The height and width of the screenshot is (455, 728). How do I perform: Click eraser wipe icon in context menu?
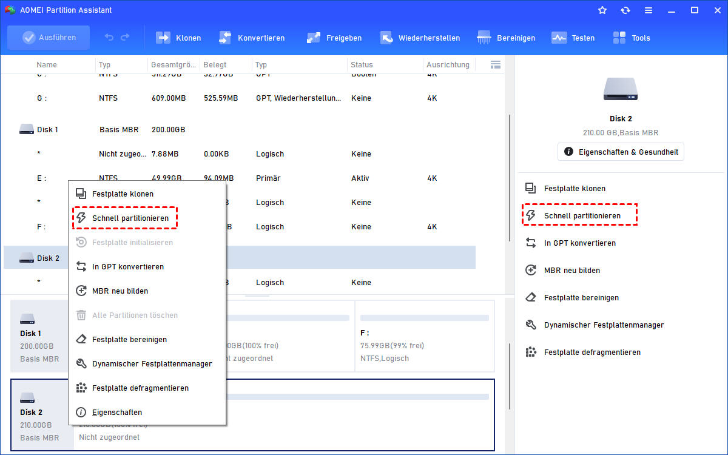click(81, 339)
